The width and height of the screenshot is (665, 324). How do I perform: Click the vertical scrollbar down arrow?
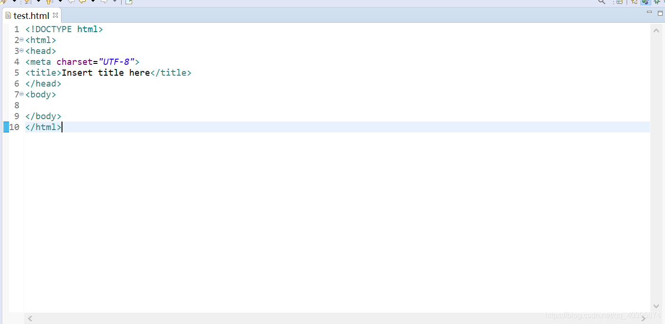point(656,306)
